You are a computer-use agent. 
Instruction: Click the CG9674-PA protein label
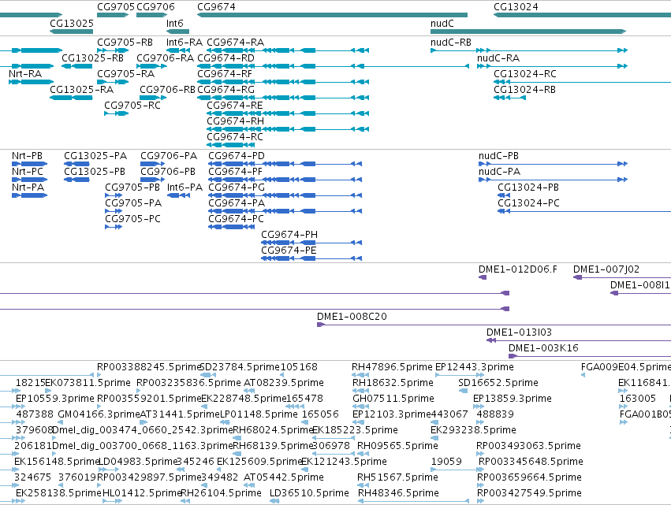pos(237,203)
